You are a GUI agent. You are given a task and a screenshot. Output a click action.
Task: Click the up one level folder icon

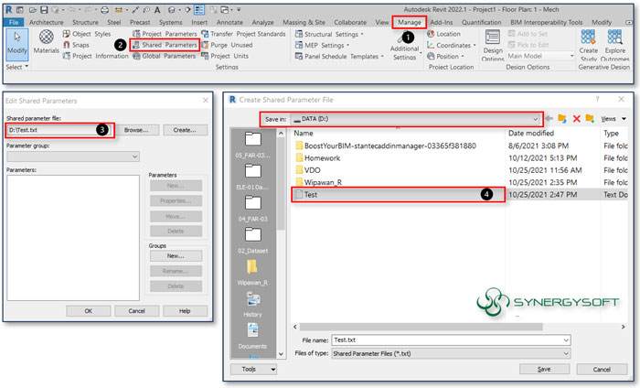(x=562, y=118)
